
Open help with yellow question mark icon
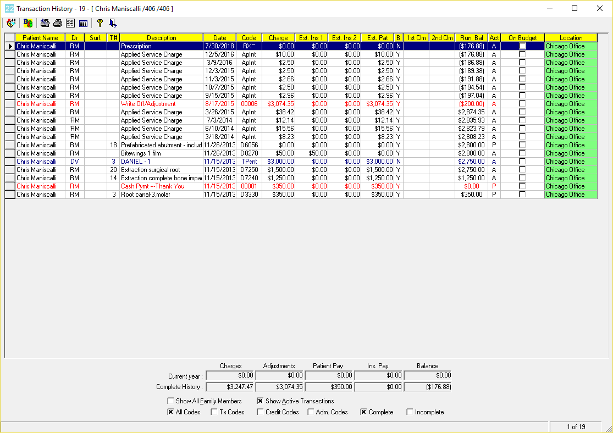(x=100, y=23)
